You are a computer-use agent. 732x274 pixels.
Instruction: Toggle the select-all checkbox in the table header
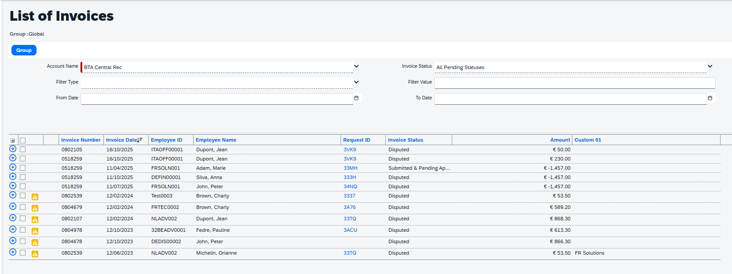tap(23, 141)
